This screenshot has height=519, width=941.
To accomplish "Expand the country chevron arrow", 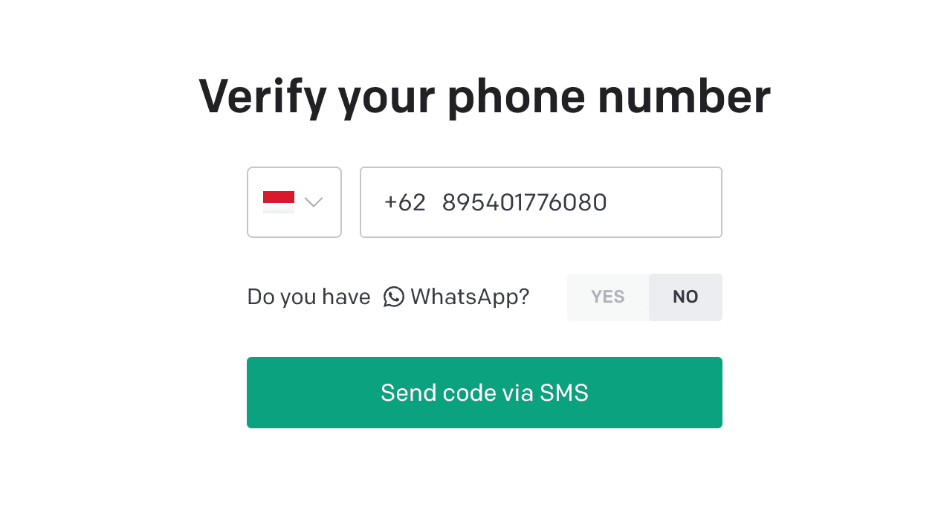I will tap(314, 202).
